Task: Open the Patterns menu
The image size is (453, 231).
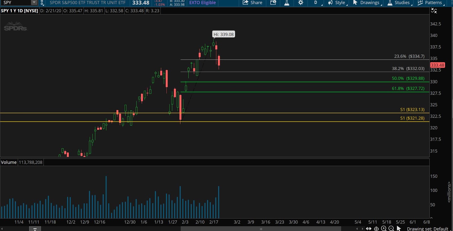Action: coord(430,3)
